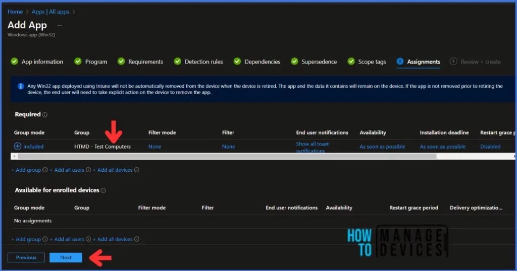
Task: Click the Required section info icon
Action: coord(45,115)
